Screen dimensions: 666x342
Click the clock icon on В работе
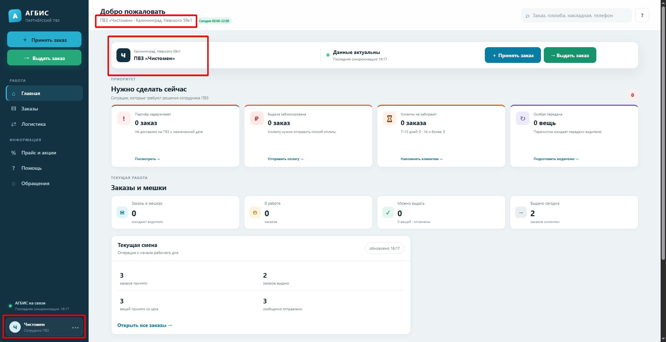[255, 212]
